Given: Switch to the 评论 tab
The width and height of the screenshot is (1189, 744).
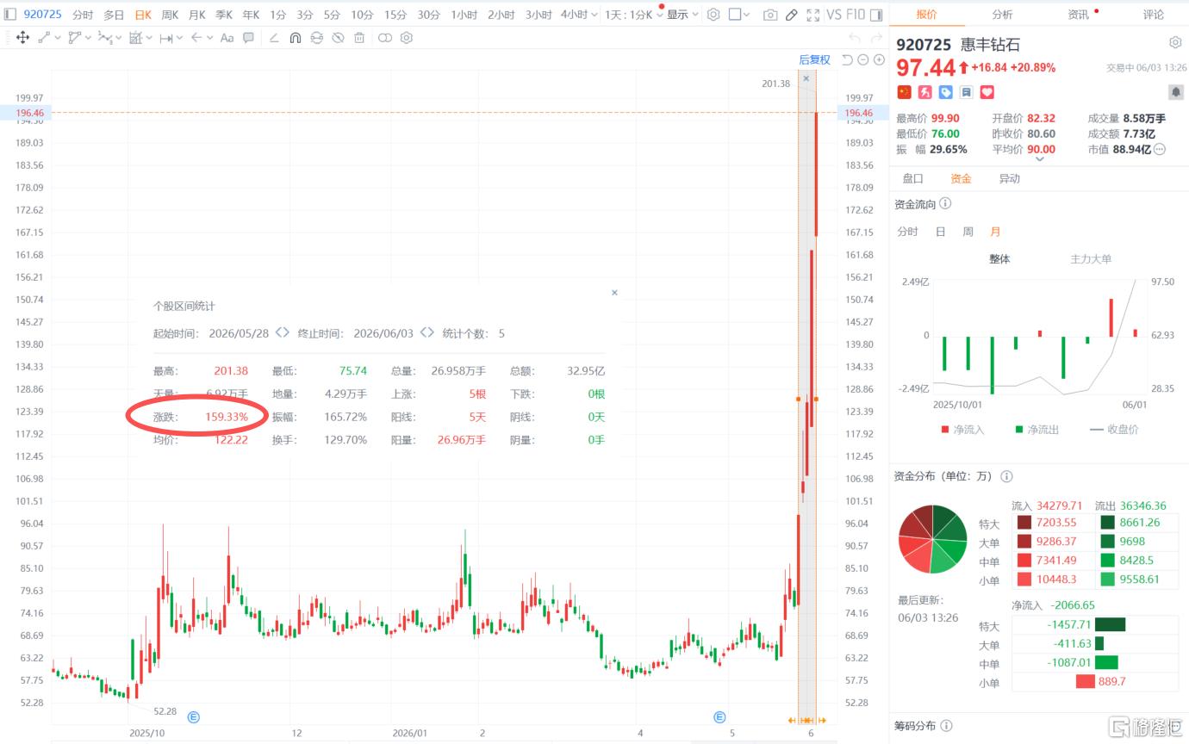Looking at the screenshot, I should [1153, 15].
